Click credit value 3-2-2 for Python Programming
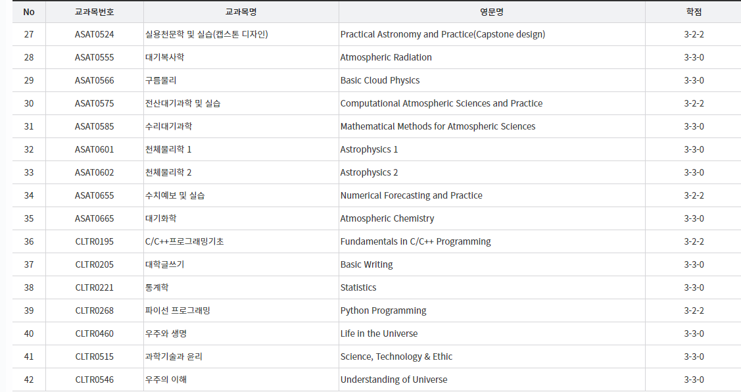Image resolution: width=741 pixels, height=392 pixels. 694,310
